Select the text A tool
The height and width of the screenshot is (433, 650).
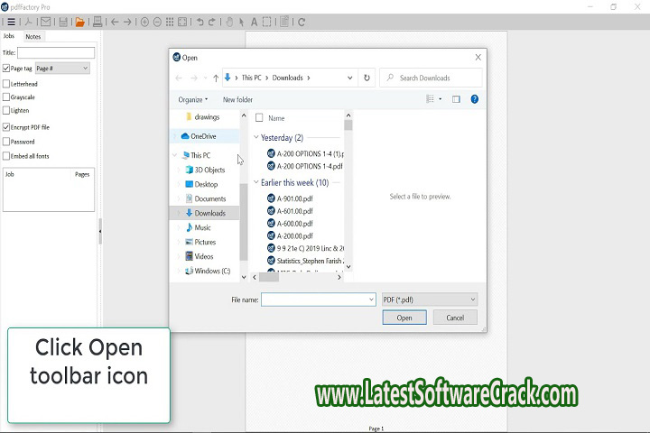point(254,22)
